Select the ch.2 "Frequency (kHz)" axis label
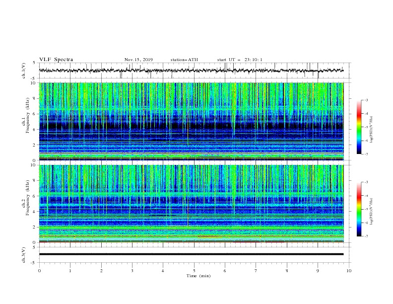 point(27,197)
